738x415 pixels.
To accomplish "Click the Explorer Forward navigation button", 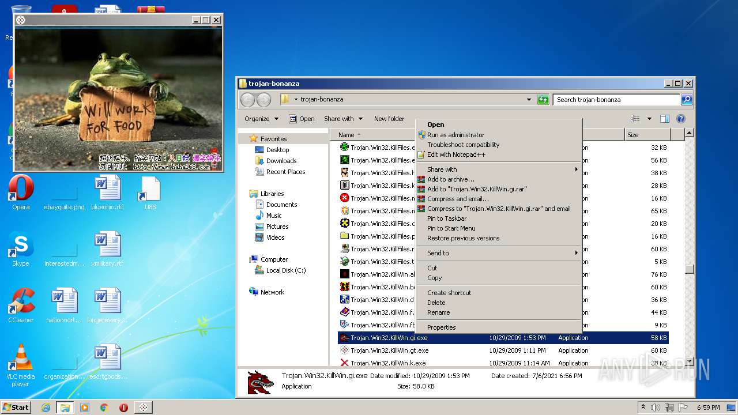I will 263,100.
